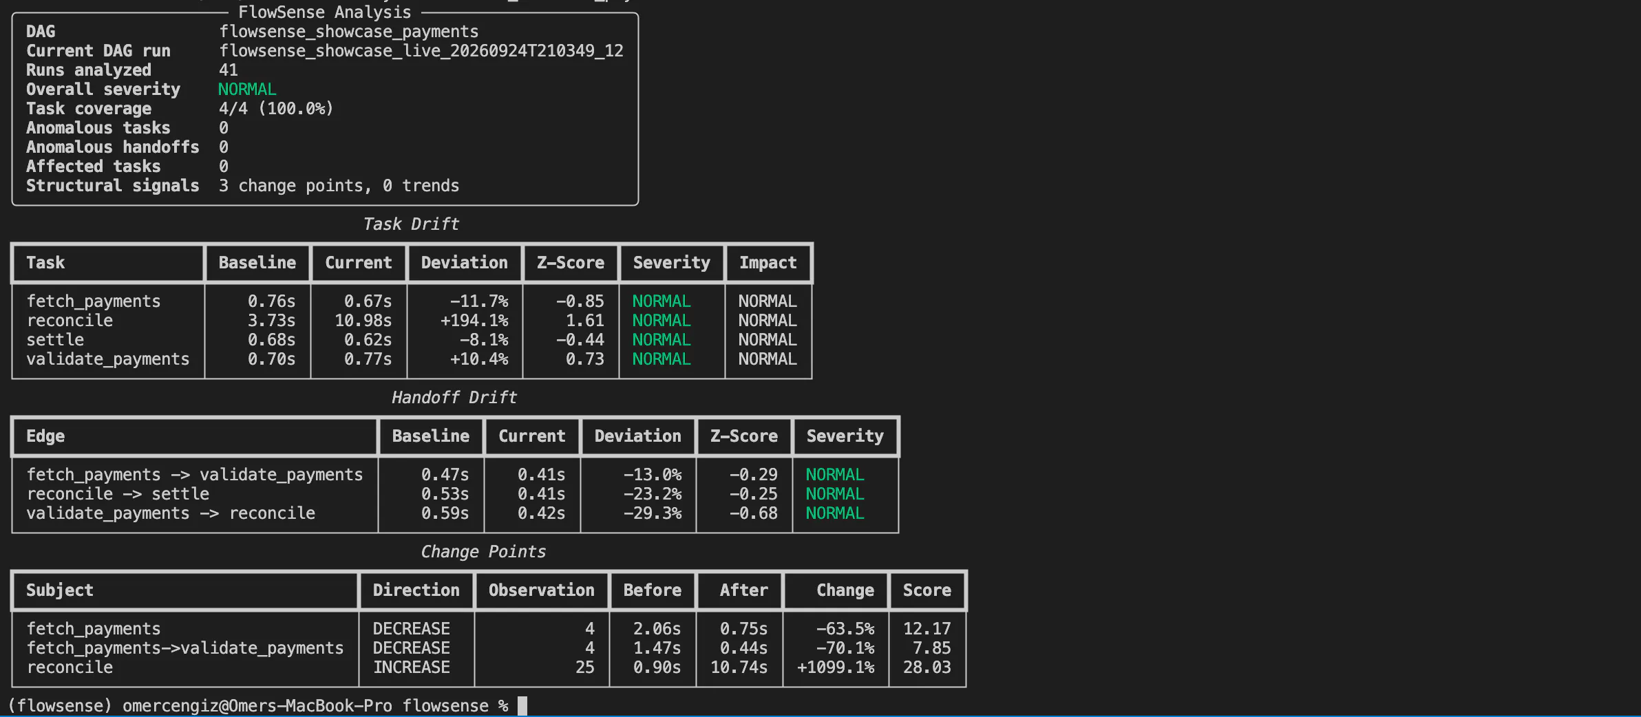The width and height of the screenshot is (1641, 717).
Task: Click fetch_payments row in Task Drift table
Action: pos(412,301)
